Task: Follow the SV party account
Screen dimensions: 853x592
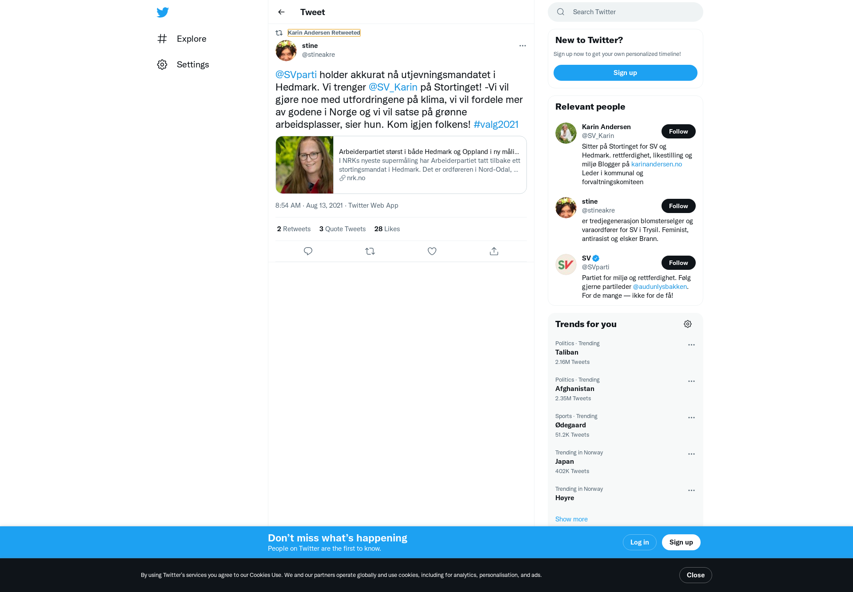Action: pos(678,263)
